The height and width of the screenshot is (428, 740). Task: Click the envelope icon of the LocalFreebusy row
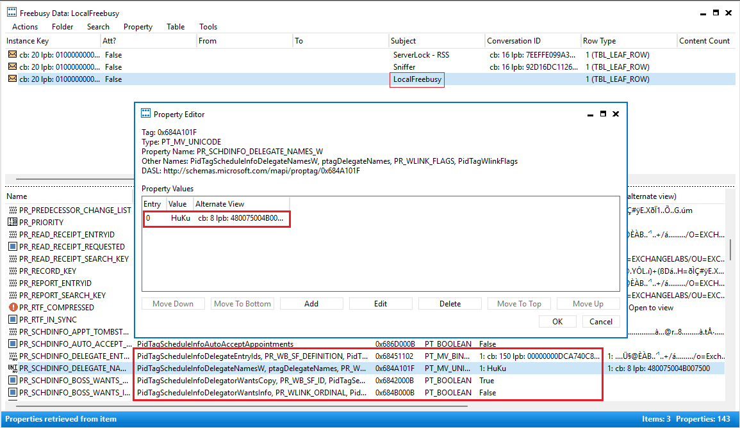coord(12,79)
